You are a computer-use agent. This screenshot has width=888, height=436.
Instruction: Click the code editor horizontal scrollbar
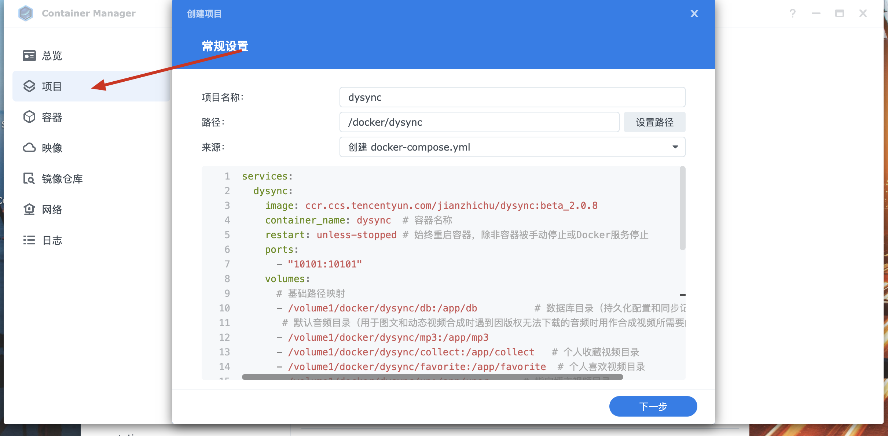(432, 377)
